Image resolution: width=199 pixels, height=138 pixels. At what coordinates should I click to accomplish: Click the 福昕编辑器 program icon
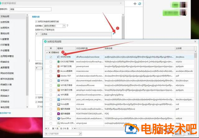coord(58,114)
